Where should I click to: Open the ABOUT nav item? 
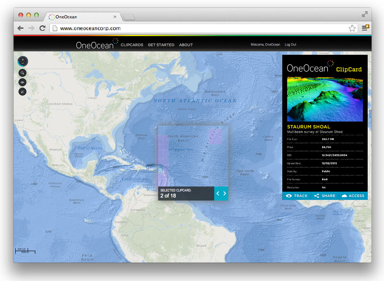pyautogui.click(x=186, y=45)
